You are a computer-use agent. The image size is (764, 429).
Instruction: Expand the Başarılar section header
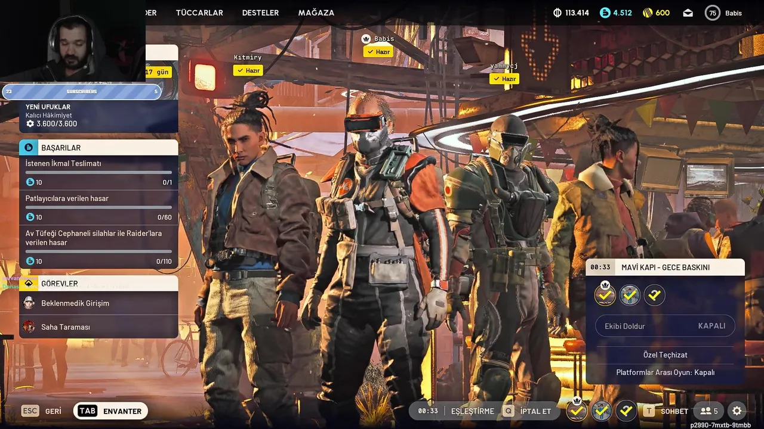(x=98, y=147)
